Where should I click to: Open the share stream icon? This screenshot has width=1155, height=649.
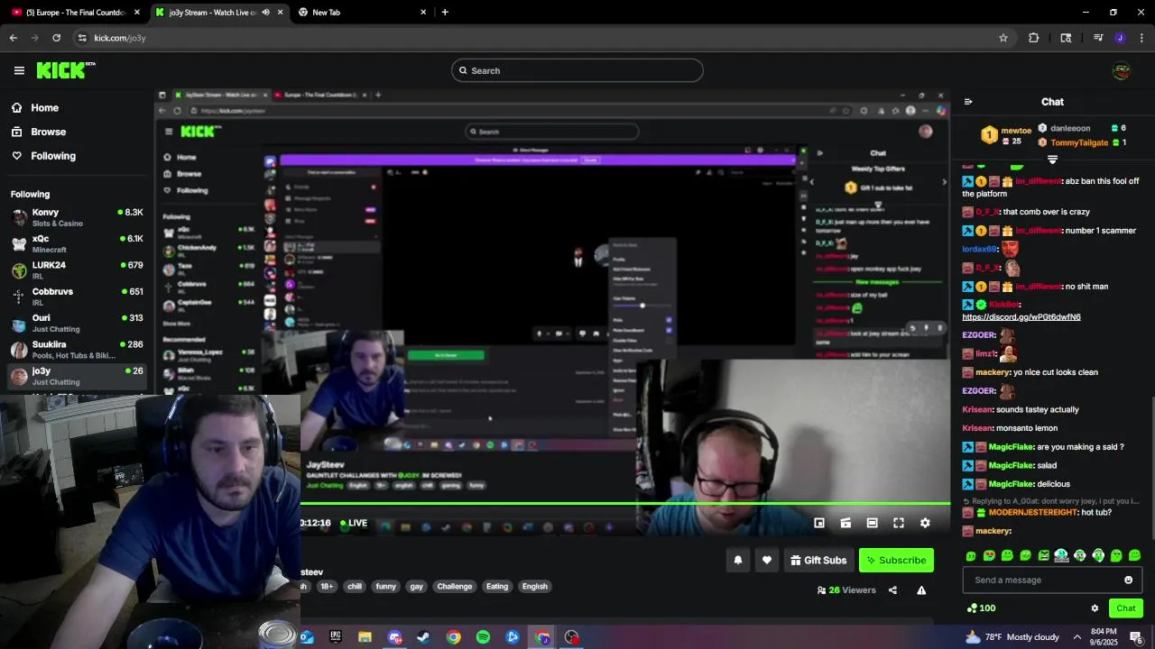tap(892, 590)
